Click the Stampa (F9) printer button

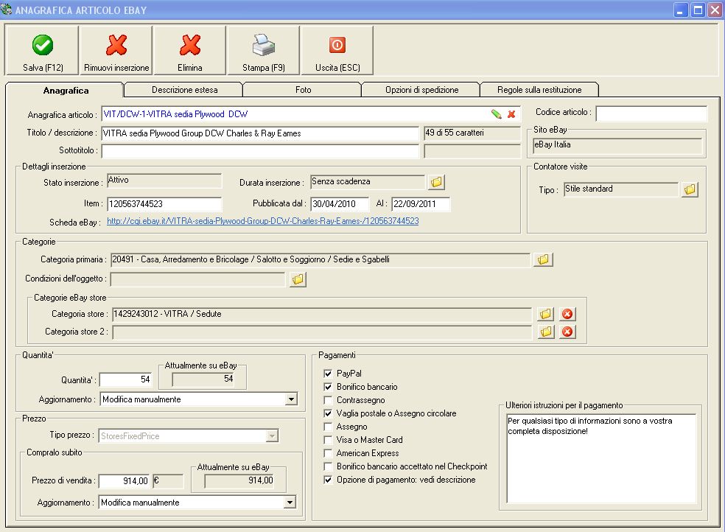[x=264, y=50]
